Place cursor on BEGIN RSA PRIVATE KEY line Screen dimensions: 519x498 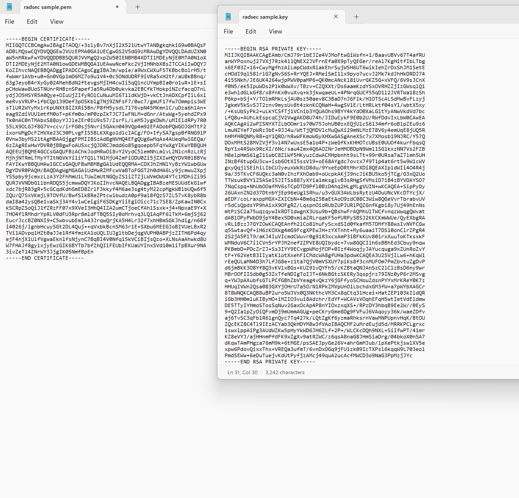(273, 49)
